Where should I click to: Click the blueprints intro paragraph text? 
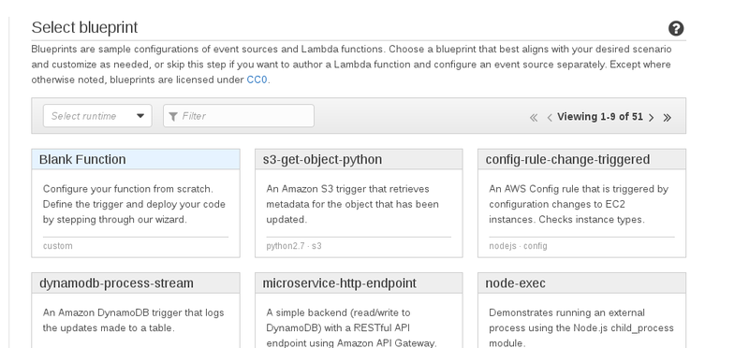click(x=351, y=65)
